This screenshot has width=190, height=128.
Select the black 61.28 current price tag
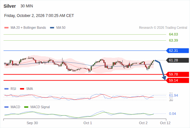click(177, 60)
